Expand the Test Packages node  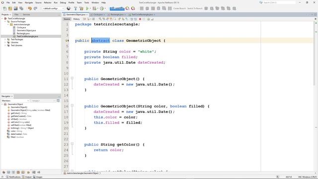[5, 39]
